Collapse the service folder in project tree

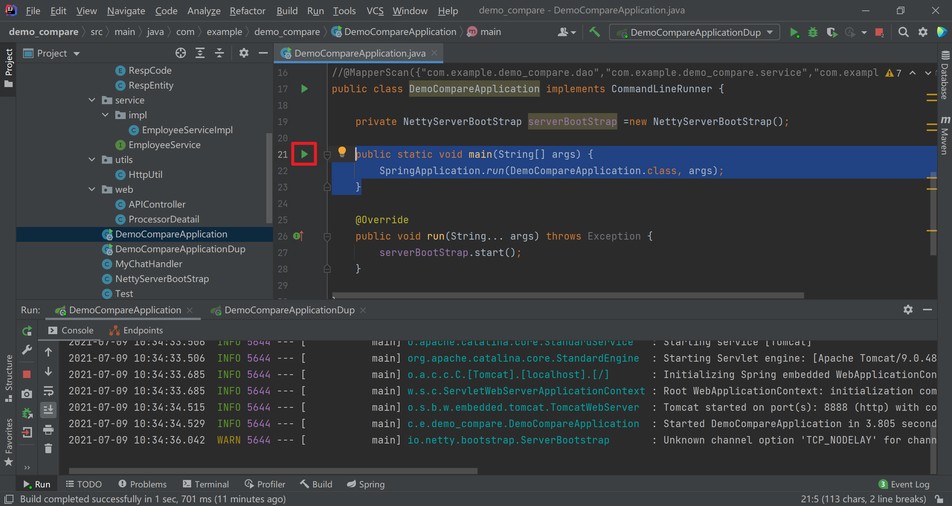point(92,100)
